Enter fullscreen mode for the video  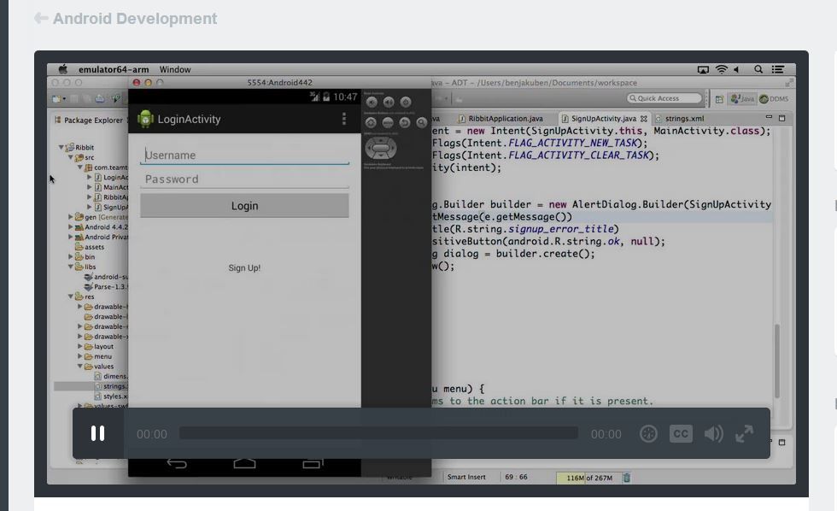point(744,434)
